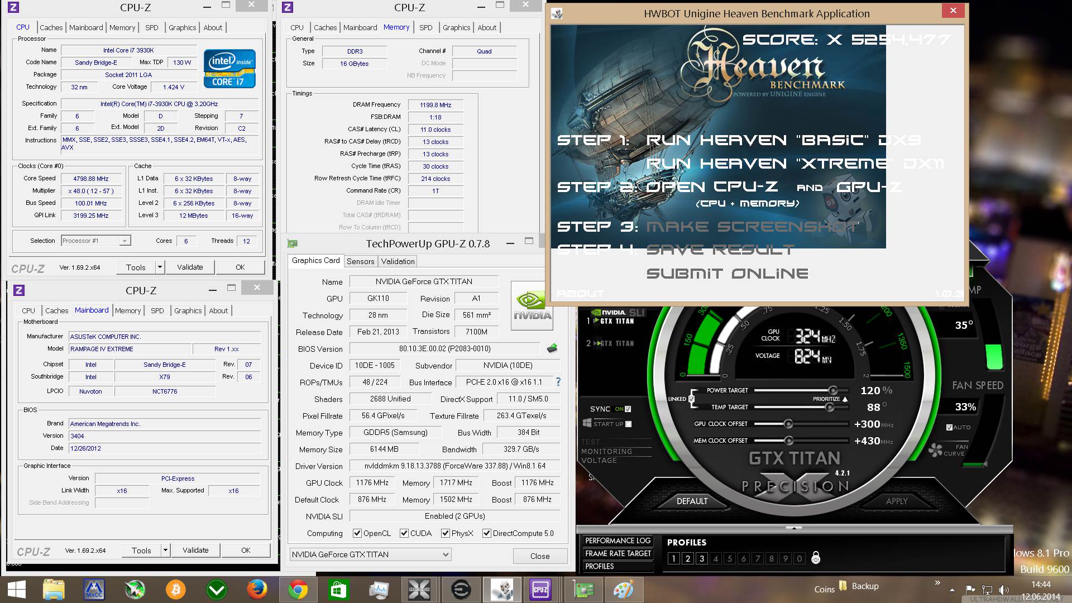Toggle PhysX checkbox in GPU-Z
1072x603 pixels.
point(446,533)
